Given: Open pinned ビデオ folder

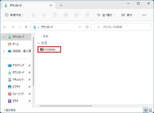Looking at the screenshot, I should tap(13, 101).
